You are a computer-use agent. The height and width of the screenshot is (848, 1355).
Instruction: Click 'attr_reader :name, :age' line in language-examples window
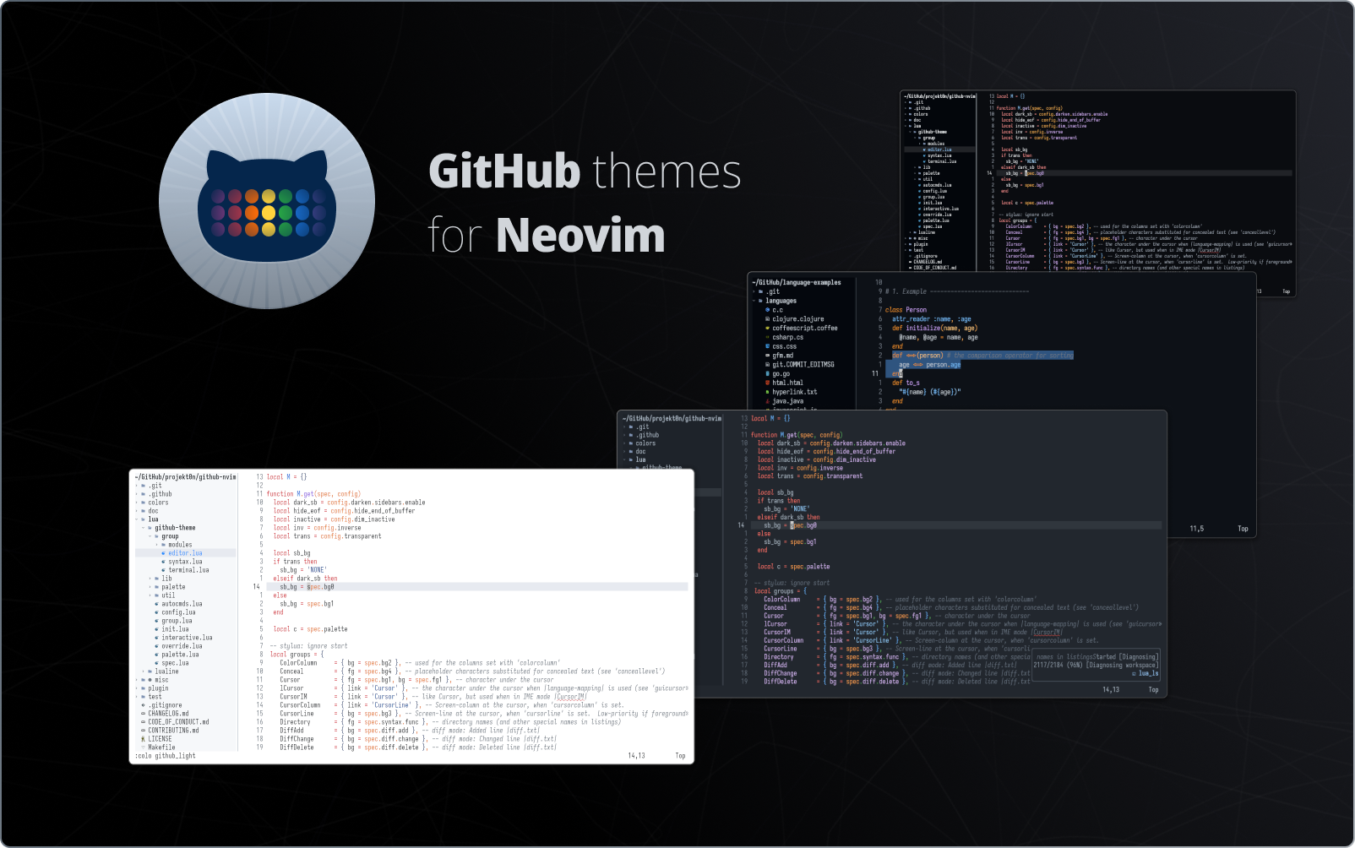point(931,319)
